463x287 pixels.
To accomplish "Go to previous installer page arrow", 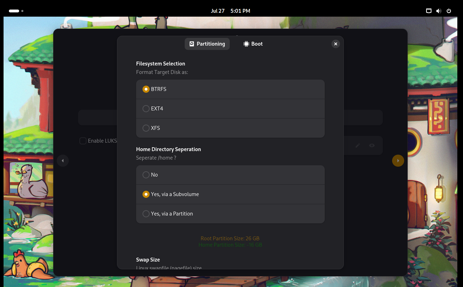I will point(63,161).
